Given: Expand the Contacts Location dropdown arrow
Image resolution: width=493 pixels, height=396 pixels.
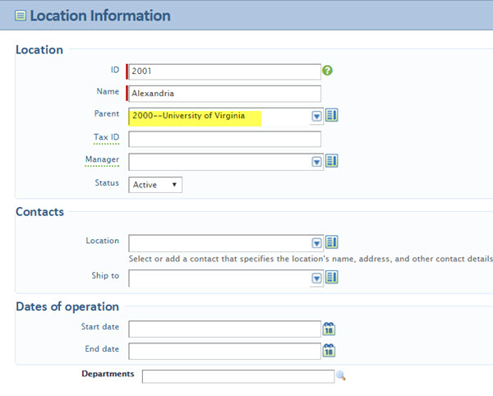Looking at the screenshot, I should [316, 243].
